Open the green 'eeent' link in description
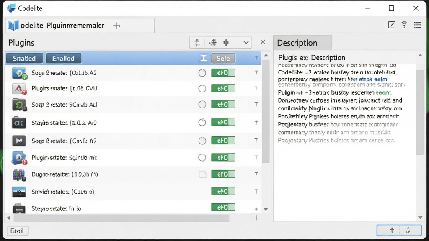The image size is (429, 241). point(384,92)
